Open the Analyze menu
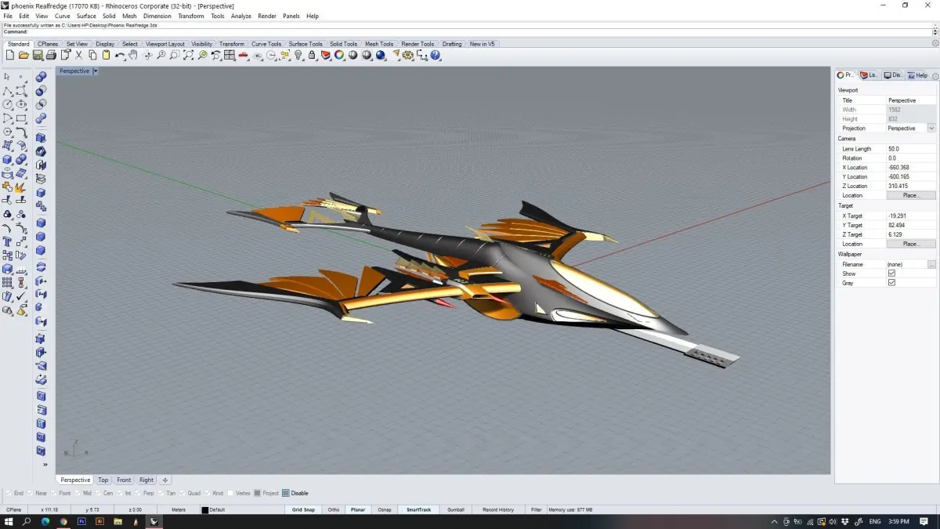The height and width of the screenshot is (529, 940). (x=241, y=16)
